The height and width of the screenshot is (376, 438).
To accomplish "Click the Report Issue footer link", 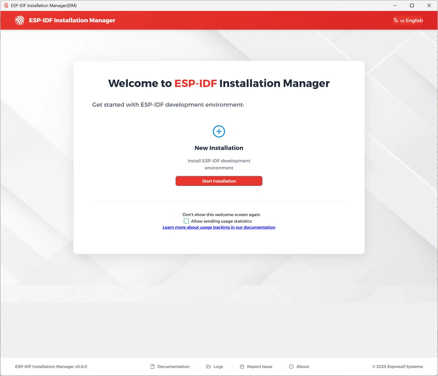I will point(256,366).
